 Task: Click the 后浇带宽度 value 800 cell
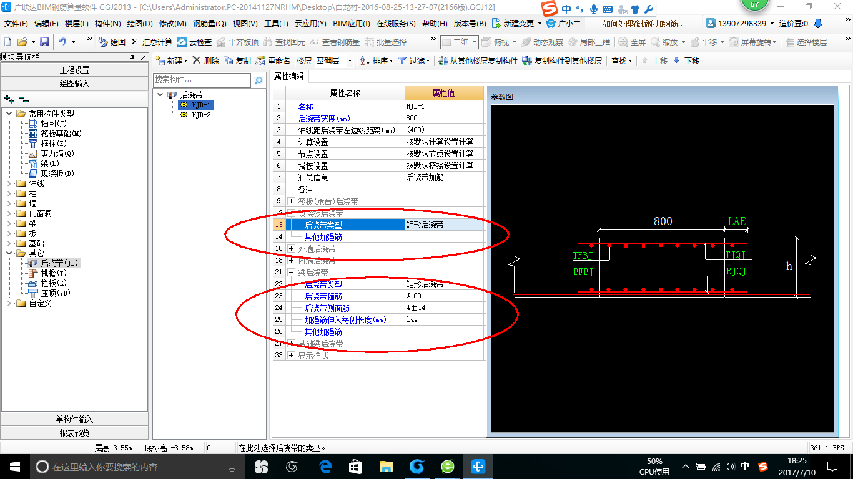pos(444,118)
